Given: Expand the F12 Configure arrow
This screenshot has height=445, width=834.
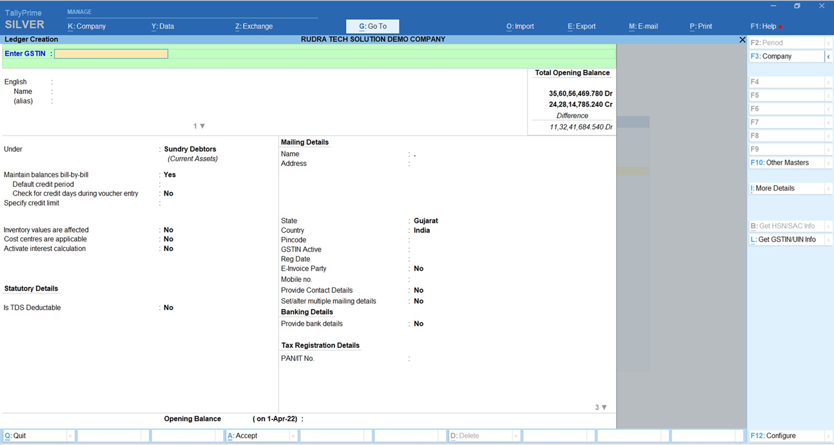Looking at the screenshot, I should pos(828,436).
